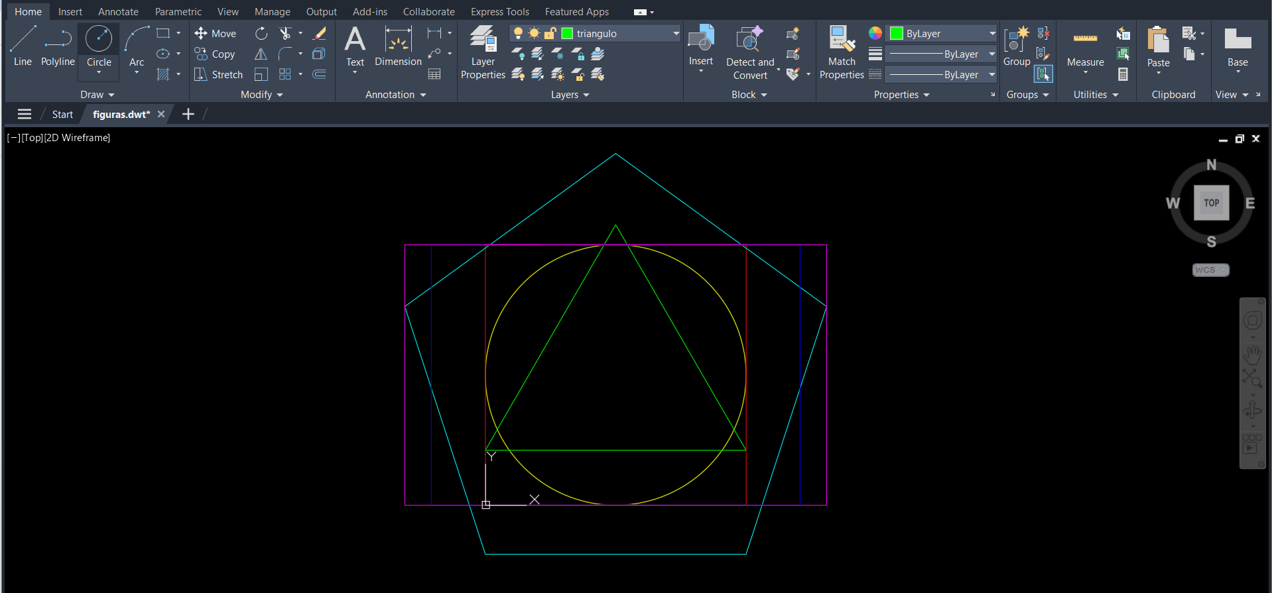The width and height of the screenshot is (1272, 593).
Task: Open the Quick Calculator icon
Action: [1123, 75]
